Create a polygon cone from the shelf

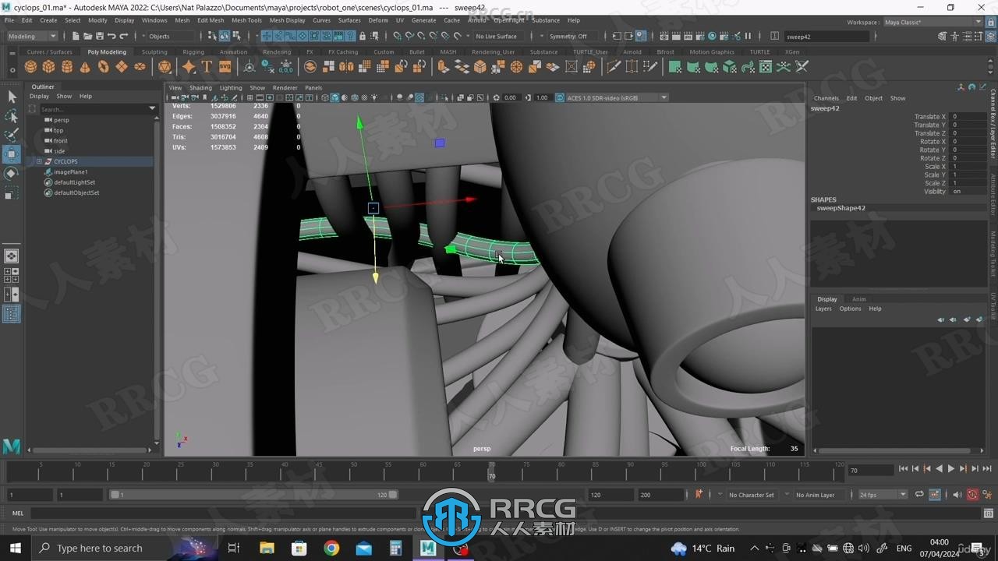click(85, 67)
